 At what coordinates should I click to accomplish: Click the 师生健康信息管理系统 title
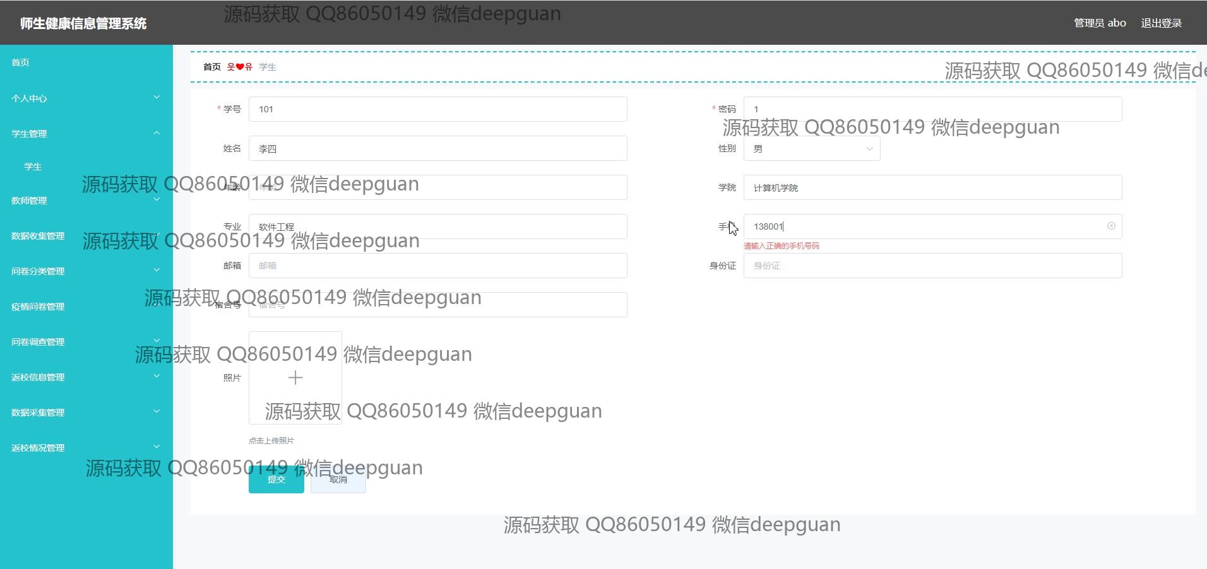pos(83,23)
